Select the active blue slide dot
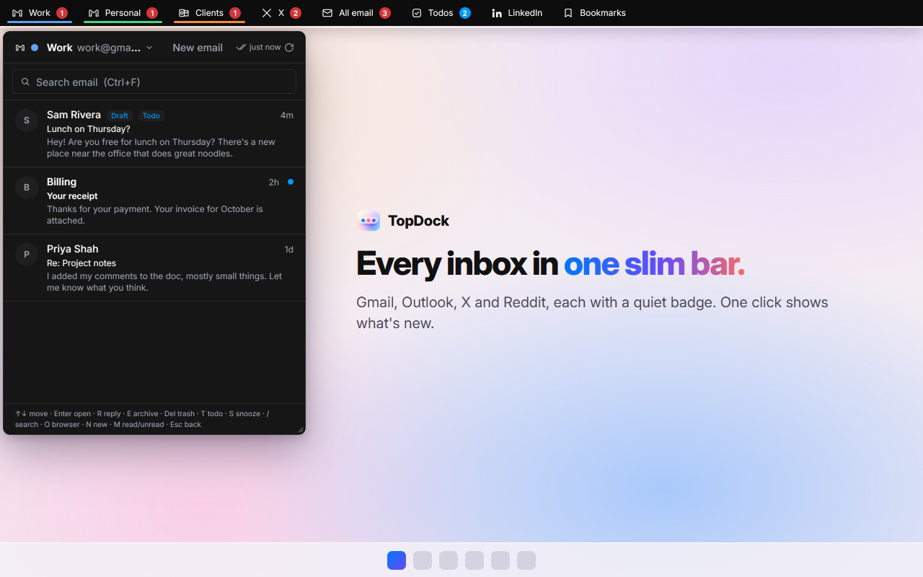This screenshot has height=577, width=923. pyautogui.click(x=397, y=560)
